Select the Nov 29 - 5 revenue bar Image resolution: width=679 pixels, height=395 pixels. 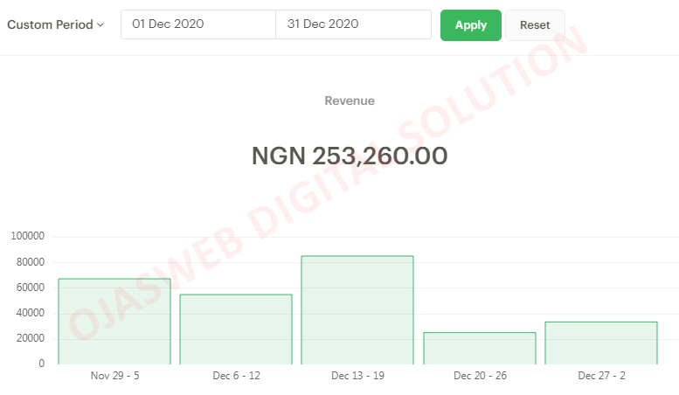[x=114, y=321]
